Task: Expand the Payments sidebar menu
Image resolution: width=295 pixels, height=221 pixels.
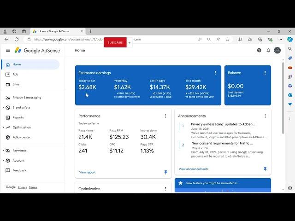Action: coord(4,151)
